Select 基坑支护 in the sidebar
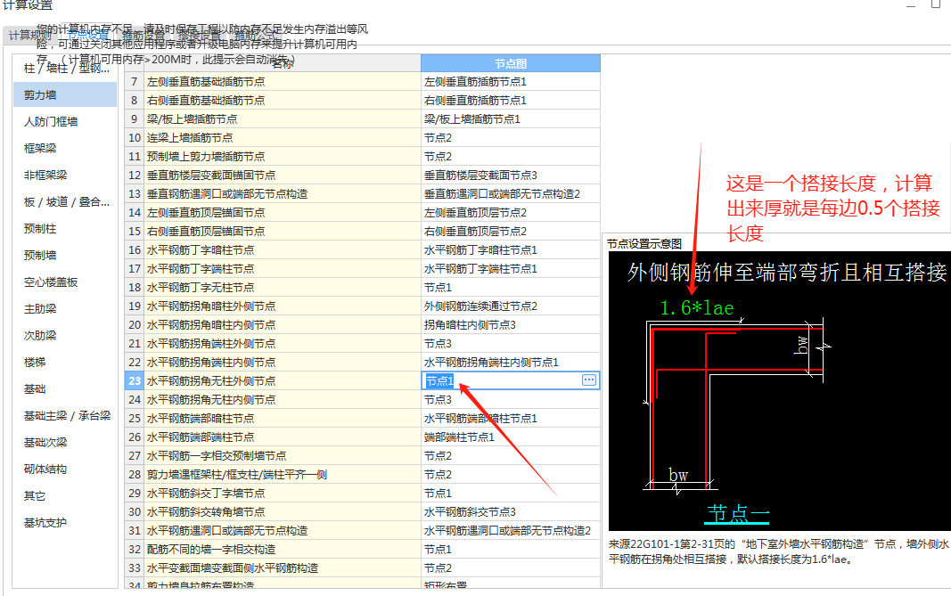The image size is (951, 596). click(65, 522)
